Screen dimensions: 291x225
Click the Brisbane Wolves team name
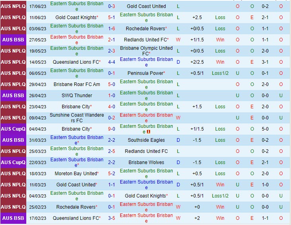pos(146,162)
